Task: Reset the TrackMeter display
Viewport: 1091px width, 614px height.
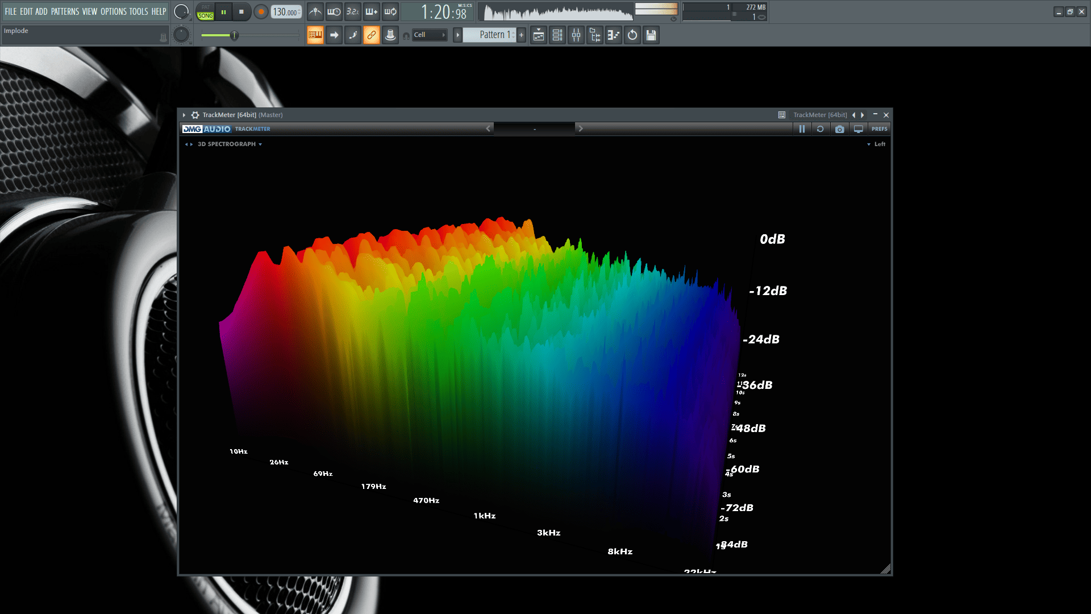Action: [820, 129]
